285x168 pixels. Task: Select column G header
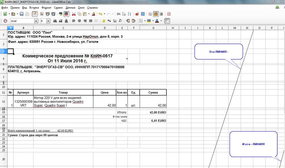(x=153, y=28)
